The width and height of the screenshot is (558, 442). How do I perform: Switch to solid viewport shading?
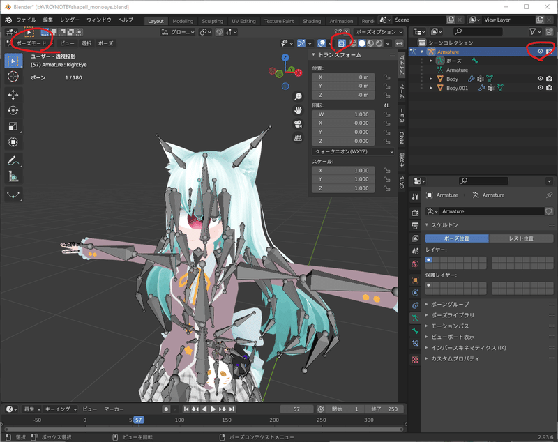pyautogui.click(x=362, y=43)
